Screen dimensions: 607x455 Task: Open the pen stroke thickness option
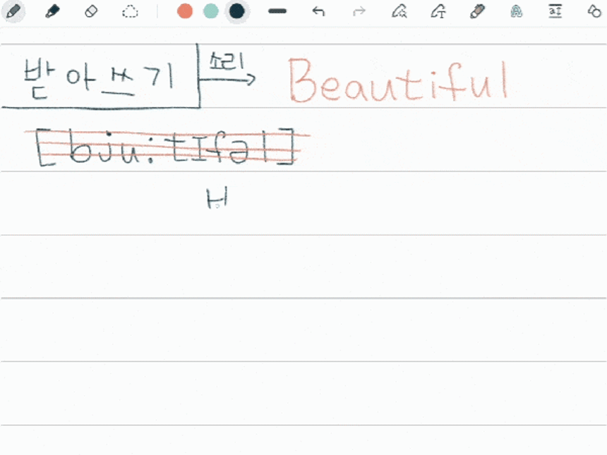pyautogui.click(x=277, y=11)
